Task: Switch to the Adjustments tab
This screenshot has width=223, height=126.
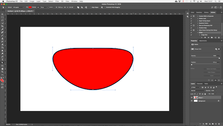Action: point(203,41)
